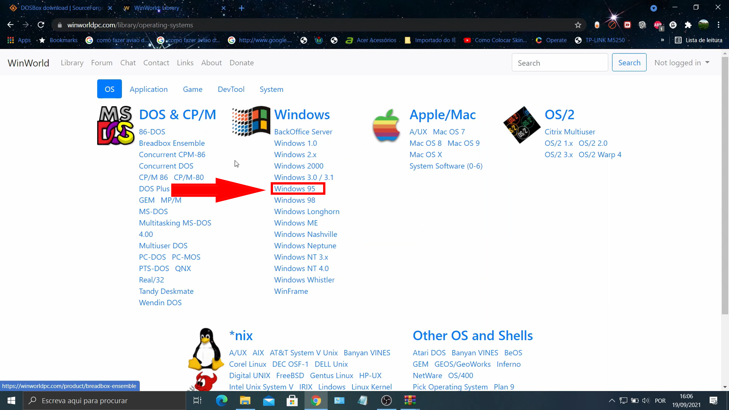This screenshot has height=410, width=729.
Task: Click the taskbar clock showing 16:06
Action: 686,401
